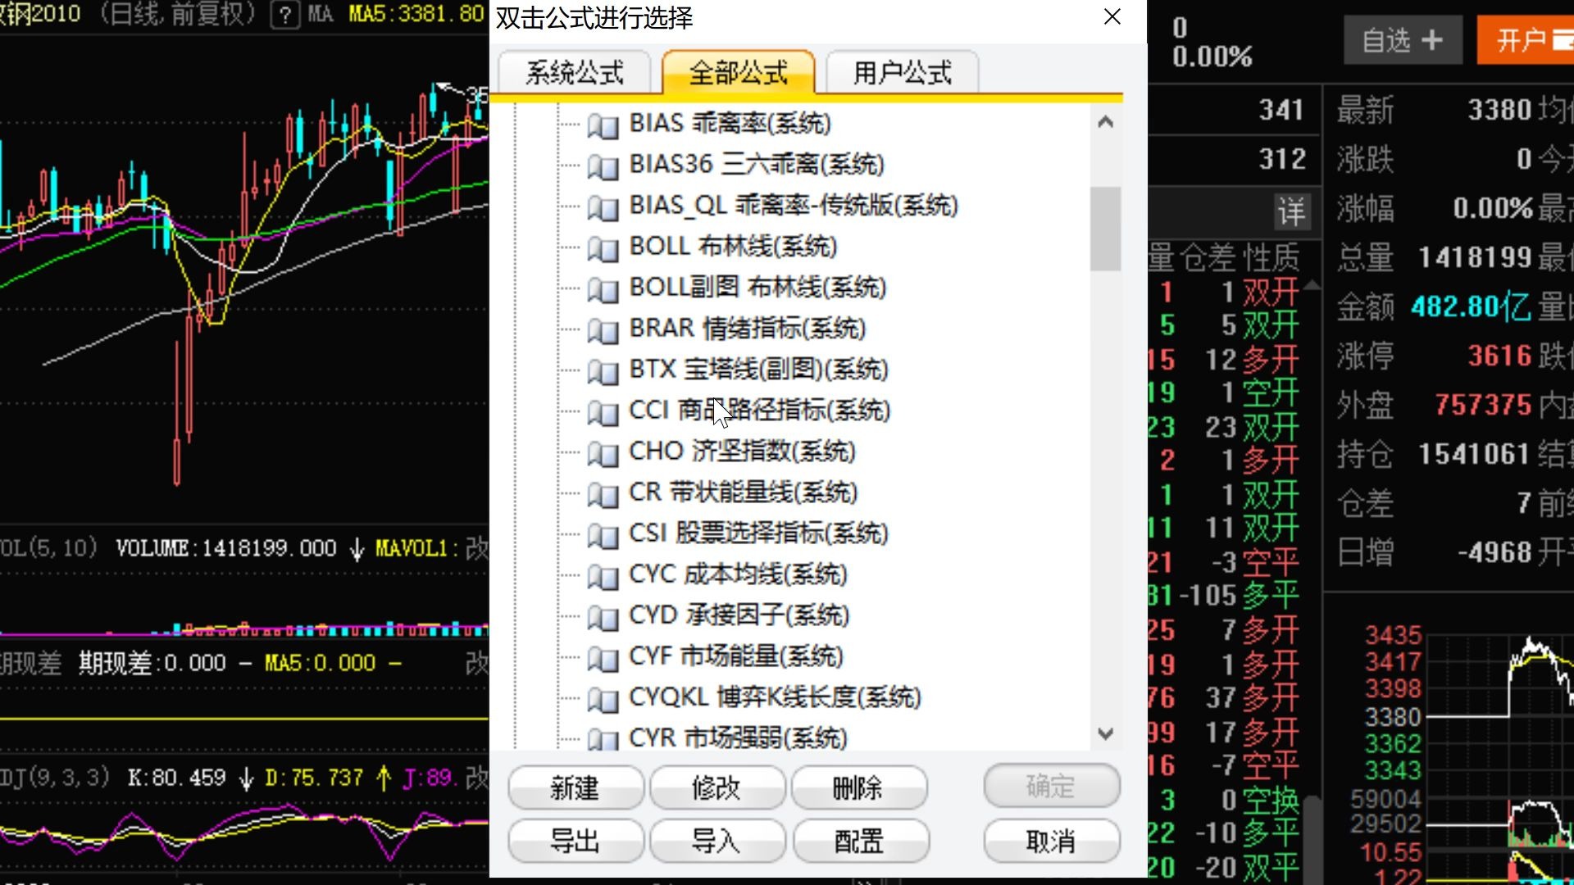1574x885 pixels.
Task: Click the scroll up arrow of trade tick list
Action: pos(1312,285)
